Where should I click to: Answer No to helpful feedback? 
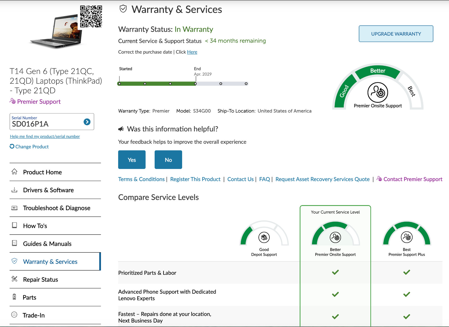click(168, 160)
